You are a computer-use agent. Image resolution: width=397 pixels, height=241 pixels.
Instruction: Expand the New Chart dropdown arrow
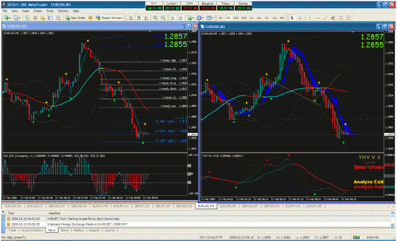coord(10,18)
